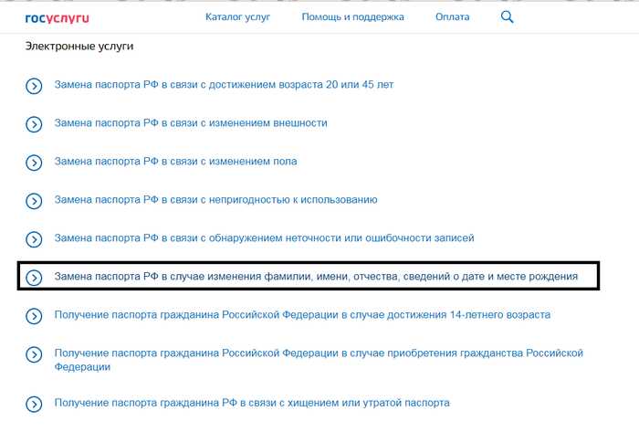Click arrow icon beside изменения фамилии, имени item
The height and width of the screenshot is (432, 639).
(34, 277)
